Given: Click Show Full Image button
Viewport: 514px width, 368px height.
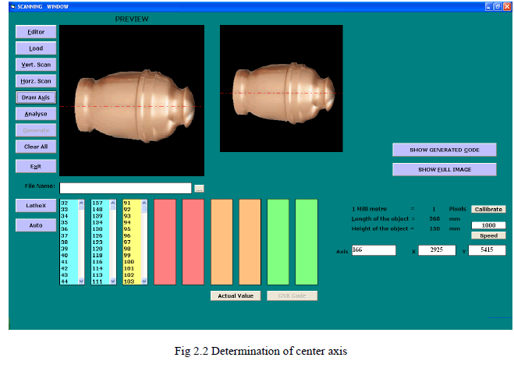Looking at the screenshot, I should click(444, 169).
